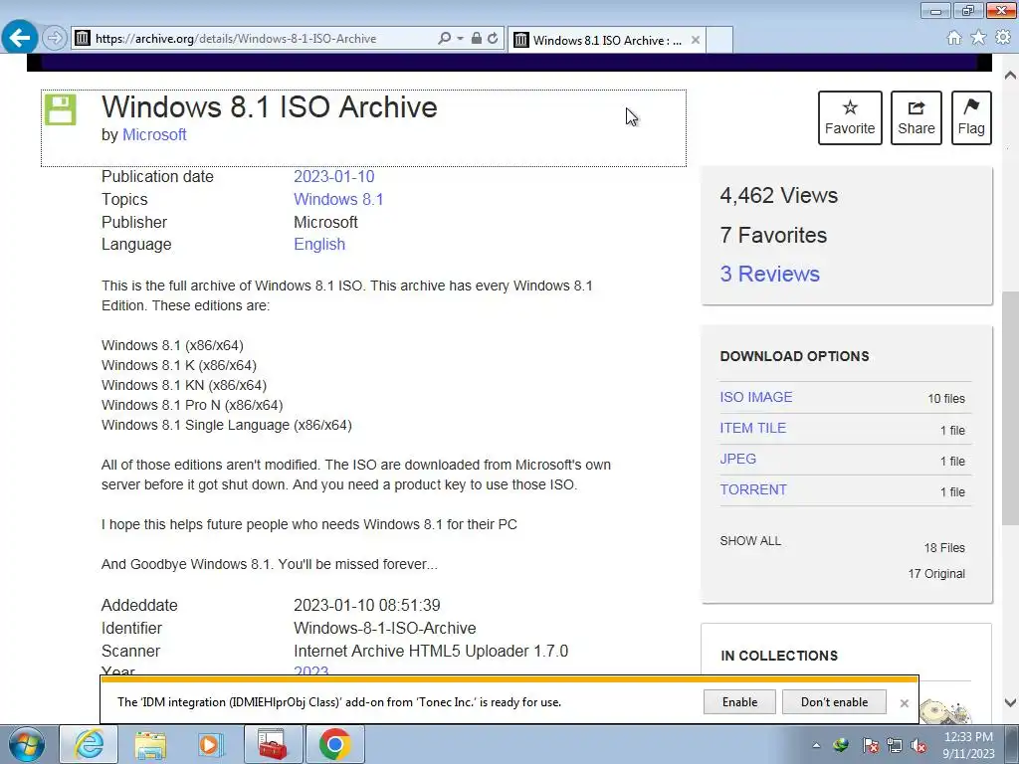The width and height of the screenshot is (1019, 764).
Task: Click the Identifier value Windows-8-1-ISO-Archive
Action: [385, 629]
